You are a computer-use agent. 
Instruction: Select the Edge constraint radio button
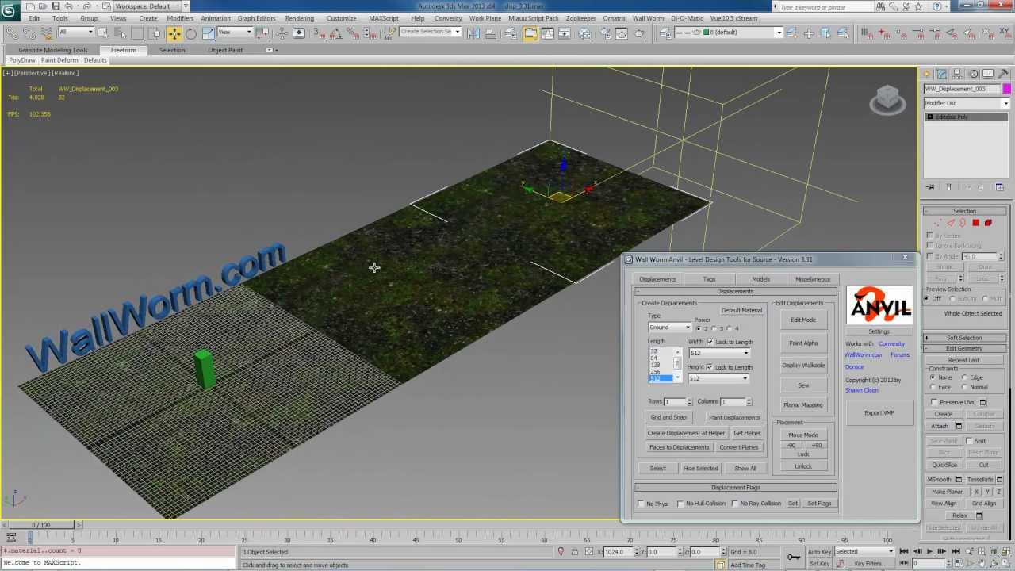coord(964,377)
